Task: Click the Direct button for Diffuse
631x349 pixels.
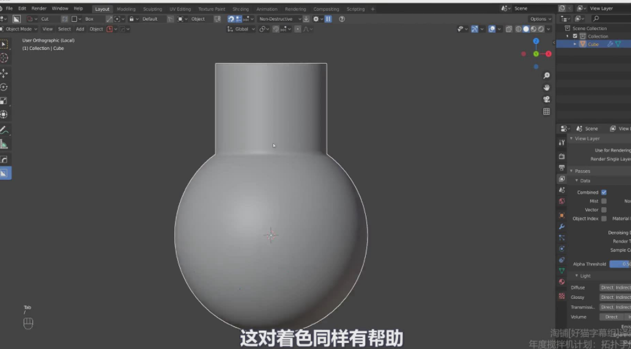Action: tap(607, 287)
